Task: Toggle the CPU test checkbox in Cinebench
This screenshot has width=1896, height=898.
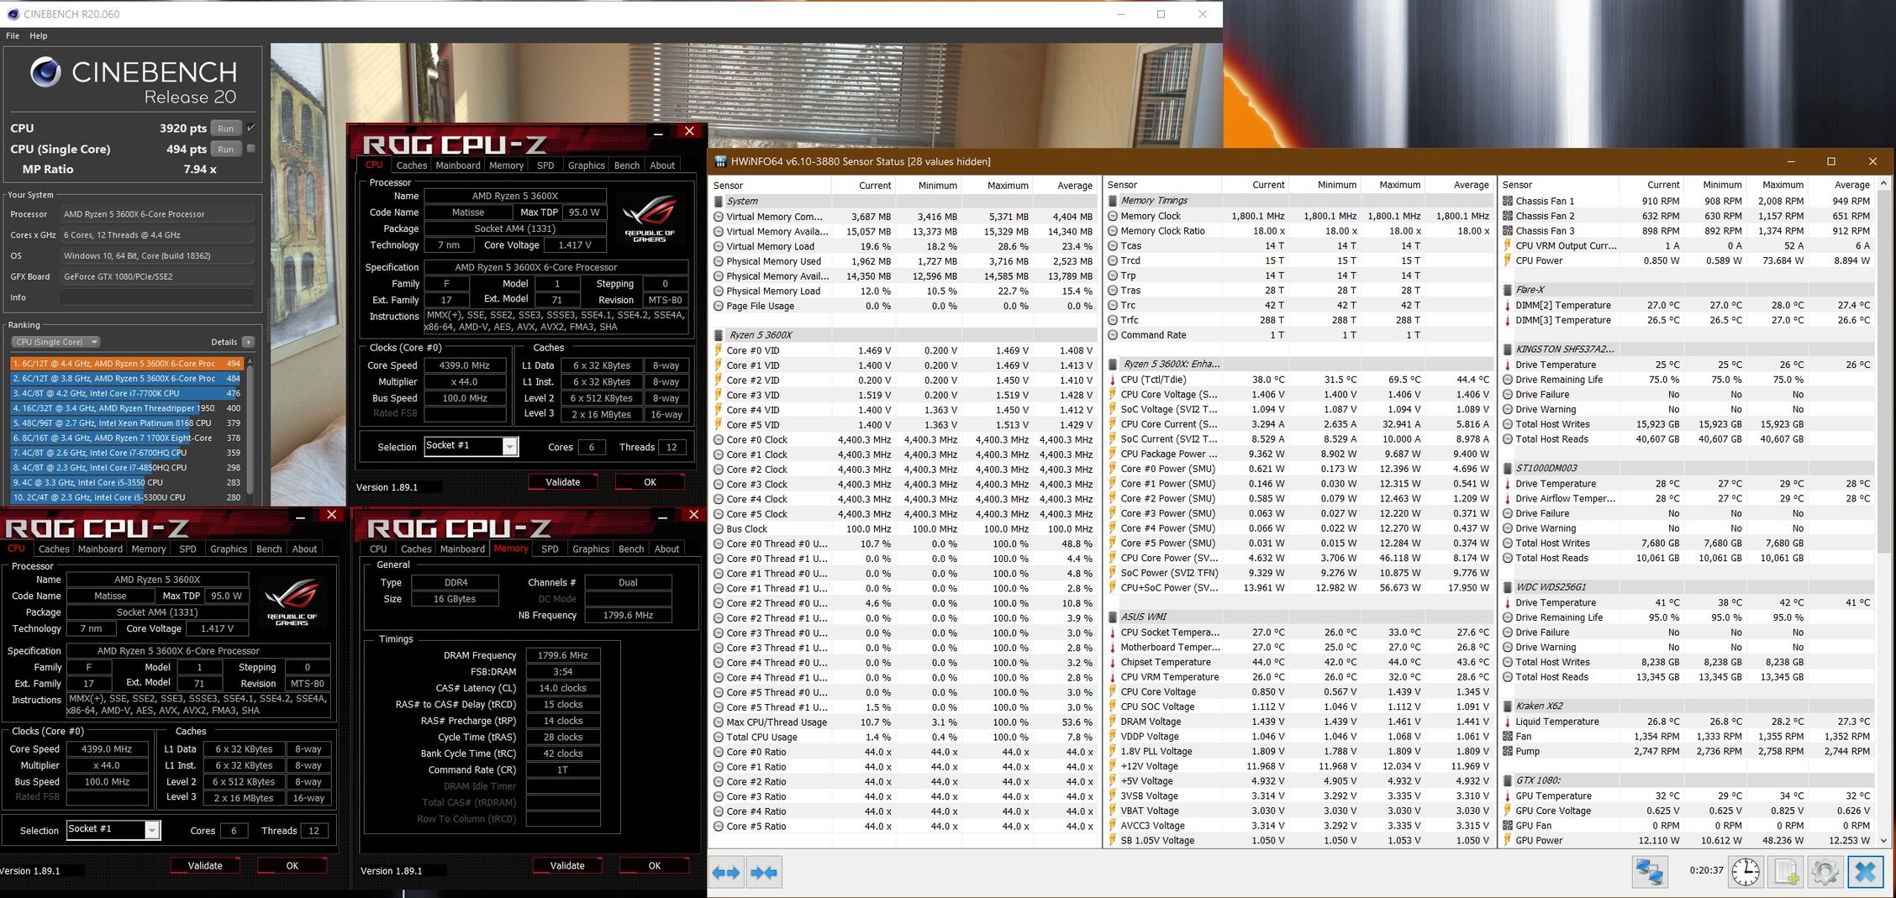Action: coord(250,128)
